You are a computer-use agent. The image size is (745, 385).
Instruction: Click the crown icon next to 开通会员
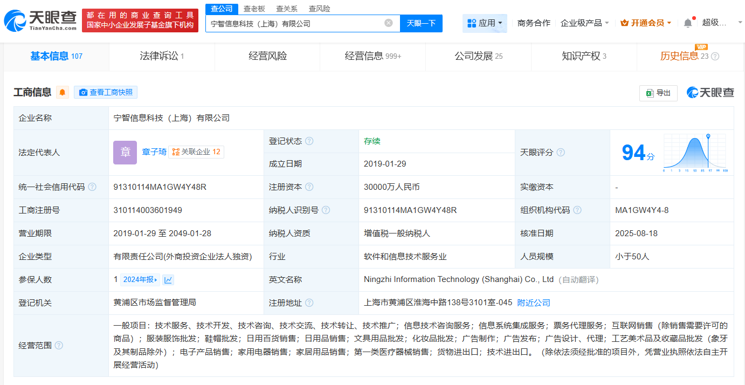pyautogui.click(x=624, y=23)
